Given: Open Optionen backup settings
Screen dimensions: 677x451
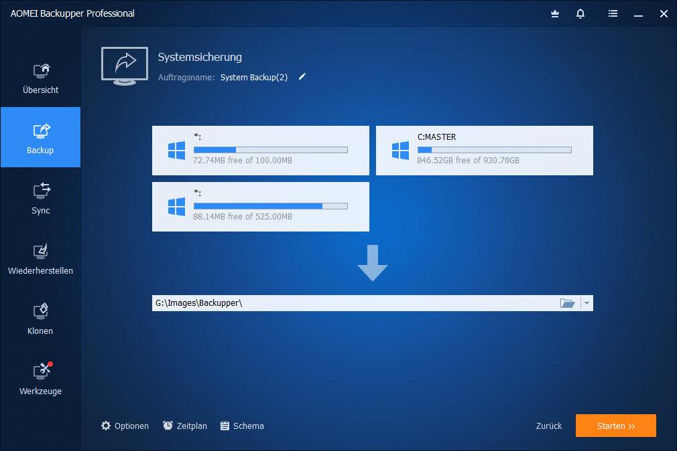Looking at the screenshot, I should (x=125, y=426).
